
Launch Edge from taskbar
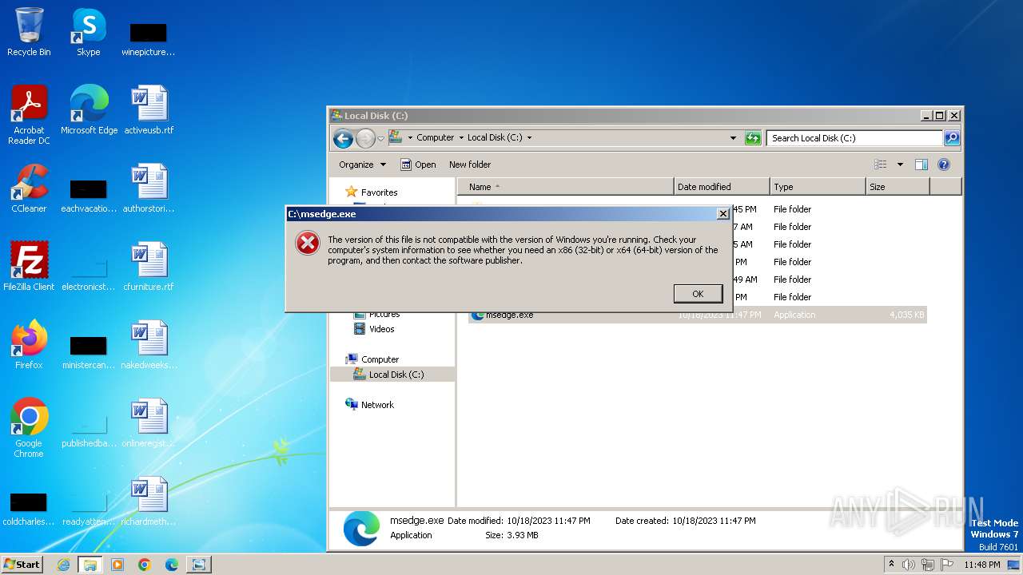point(171,565)
